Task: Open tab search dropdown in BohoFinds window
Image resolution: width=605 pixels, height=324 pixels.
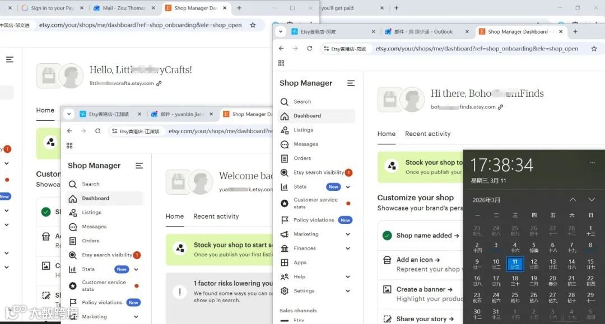Action: 281,31
